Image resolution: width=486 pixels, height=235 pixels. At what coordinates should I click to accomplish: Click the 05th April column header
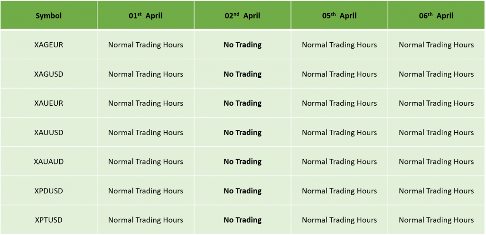point(339,15)
